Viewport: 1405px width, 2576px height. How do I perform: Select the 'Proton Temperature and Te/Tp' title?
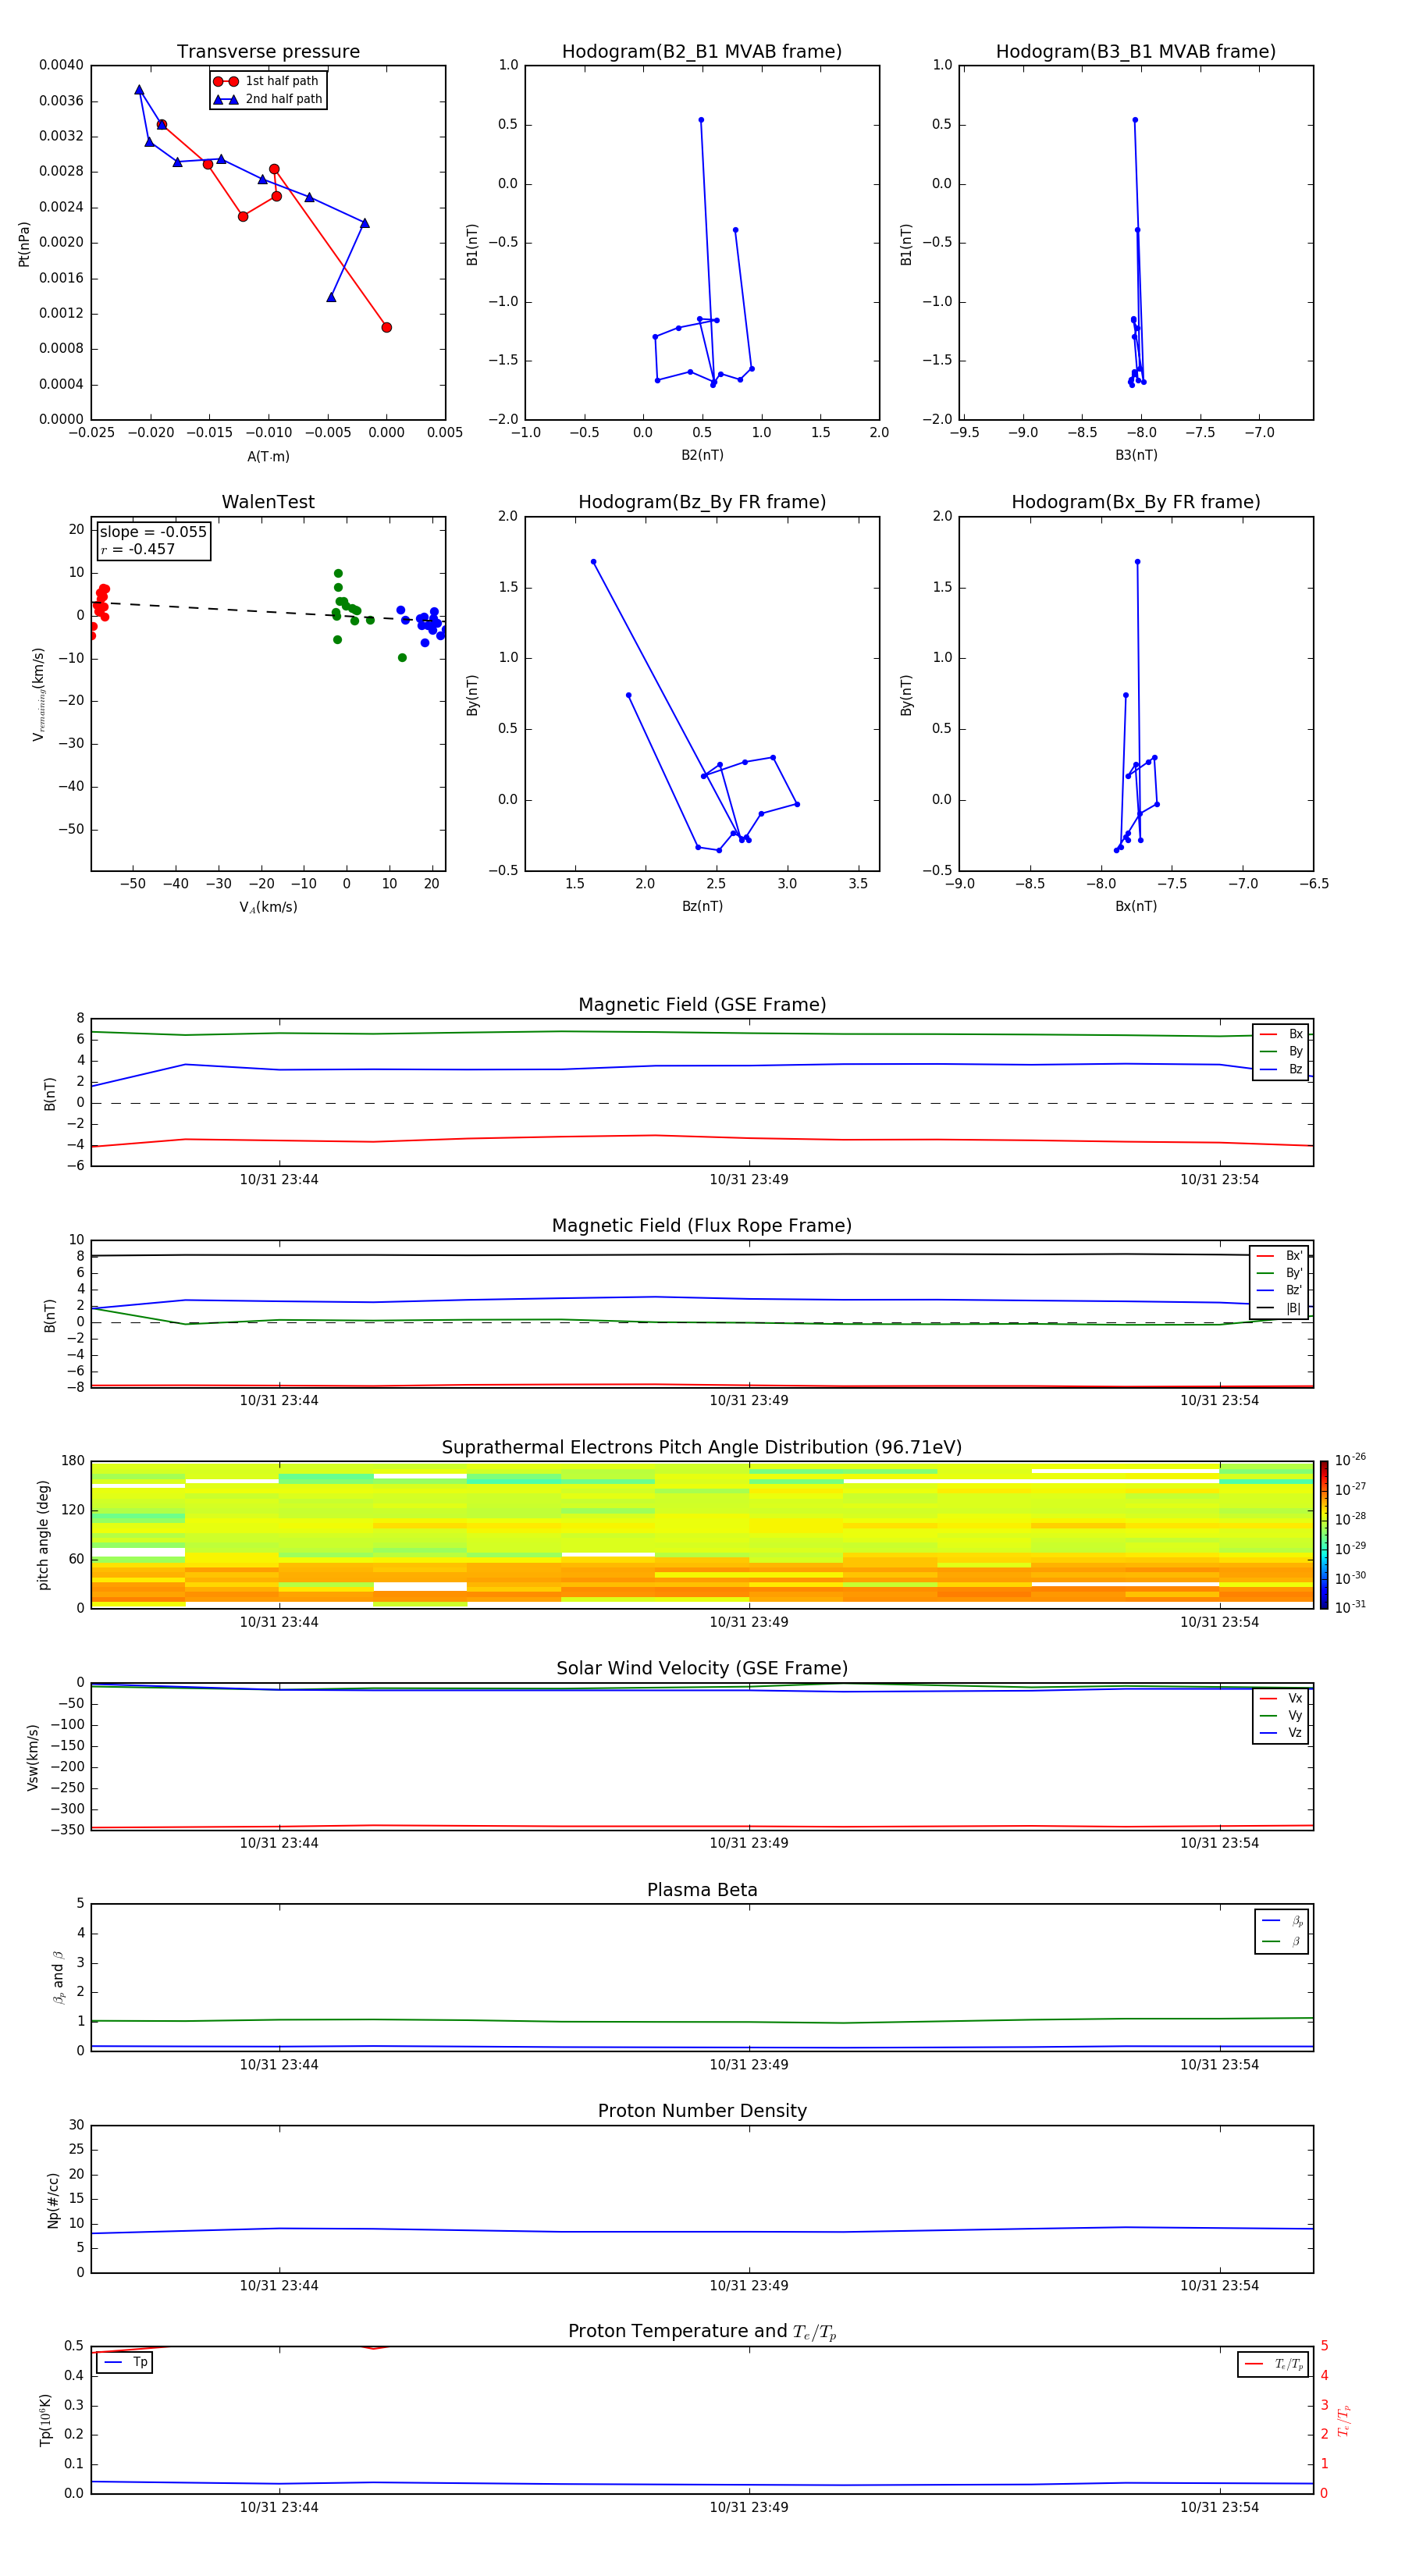coord(702,2332)
